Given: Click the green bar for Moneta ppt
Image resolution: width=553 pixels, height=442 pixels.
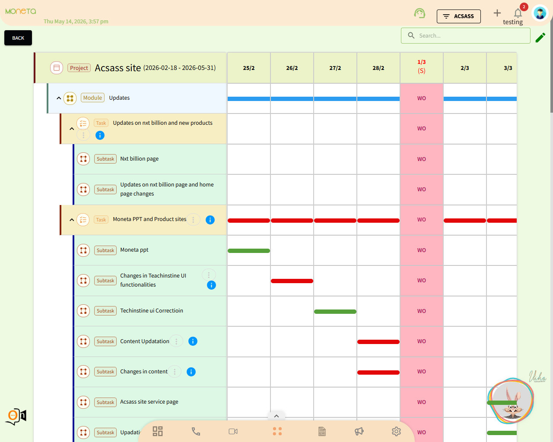Looking at the screenshot, I should pyautogui.click(x=249, y=251).
